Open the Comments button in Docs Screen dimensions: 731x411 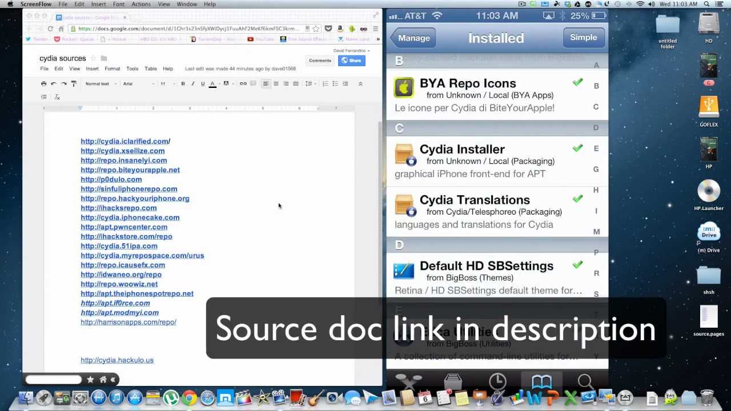[x=320, y=61]
